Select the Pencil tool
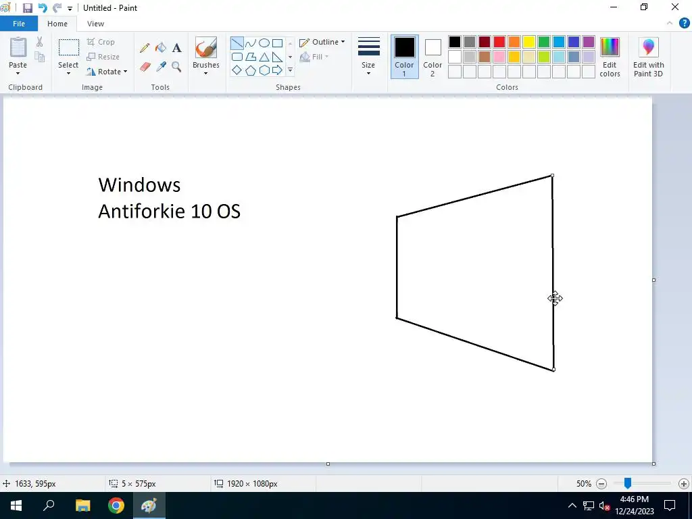 [145, 48]
